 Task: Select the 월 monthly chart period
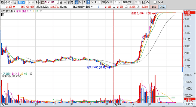[x=69, y=2]
